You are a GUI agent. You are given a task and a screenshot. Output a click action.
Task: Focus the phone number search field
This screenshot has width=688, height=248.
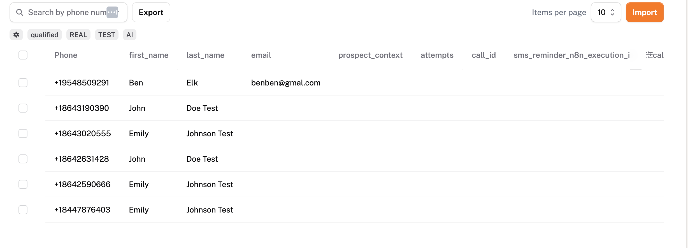68,12
